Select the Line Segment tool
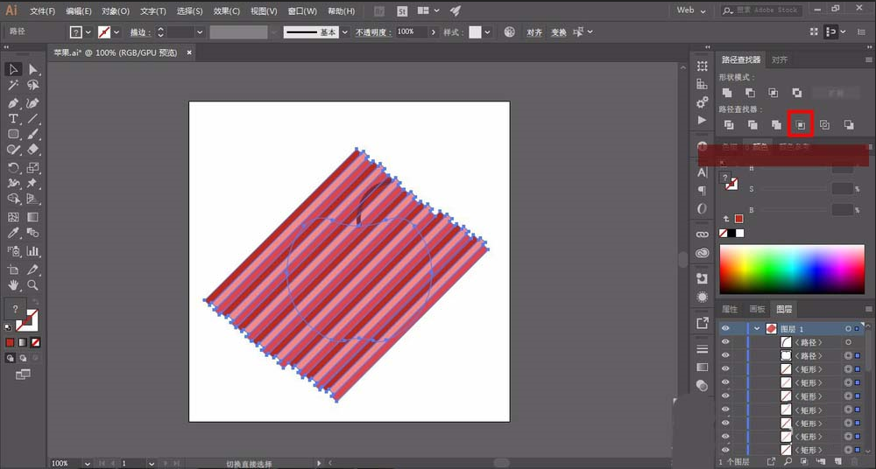This screenshot has width=876, height=469. [33, 119]
